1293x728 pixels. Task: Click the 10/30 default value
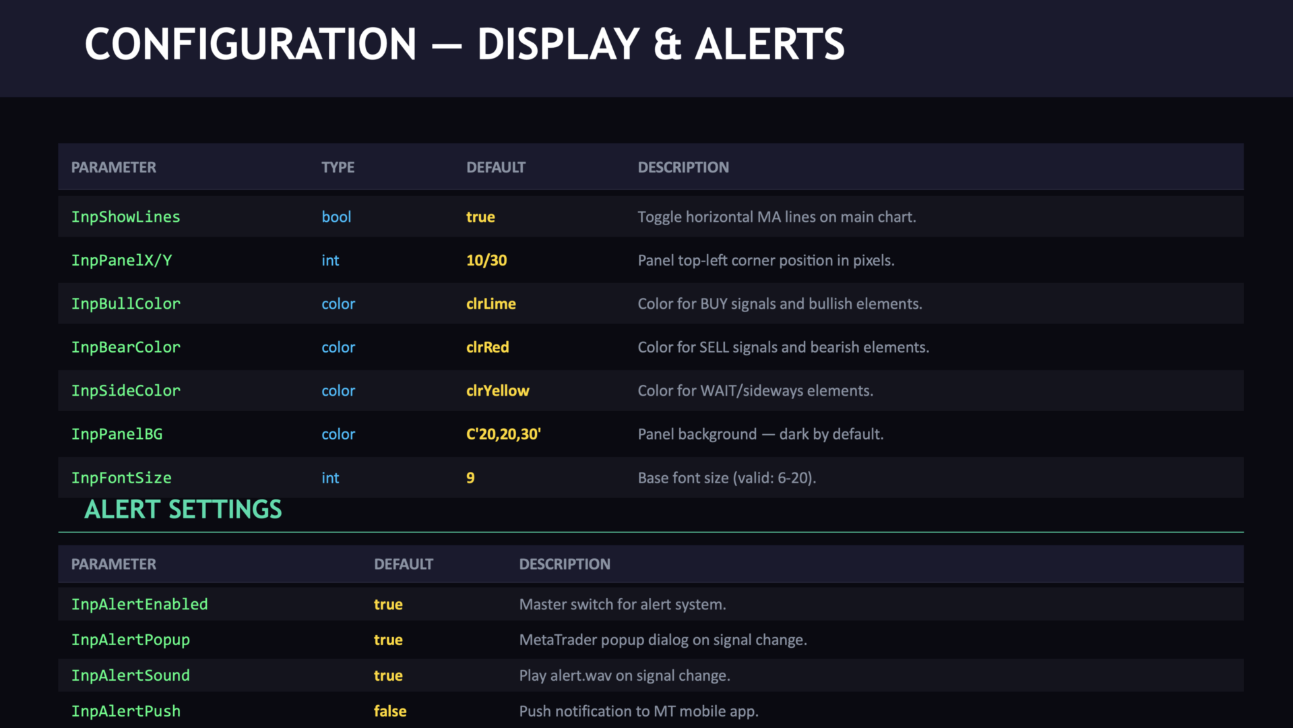(486, 260)
